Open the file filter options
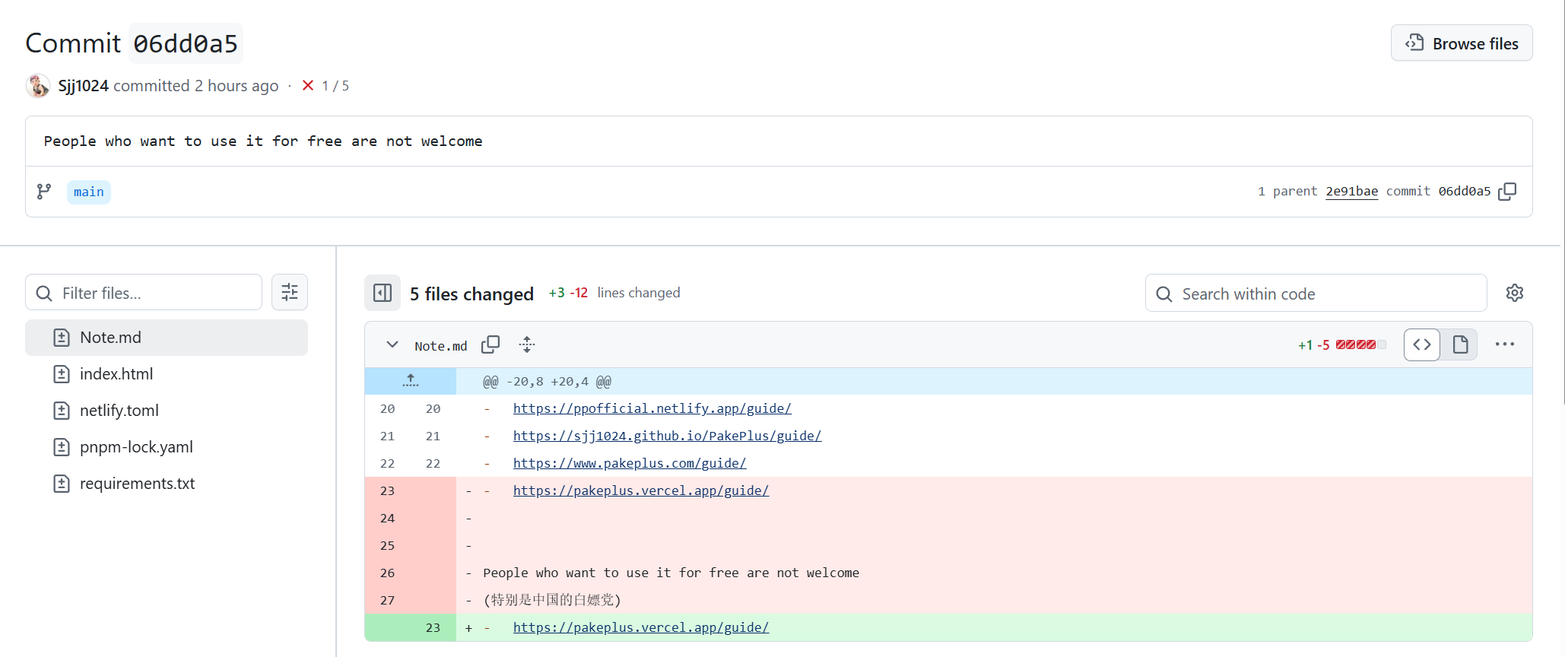The width and height of the screenshot is (1565, 657). [x=290, y=293]
